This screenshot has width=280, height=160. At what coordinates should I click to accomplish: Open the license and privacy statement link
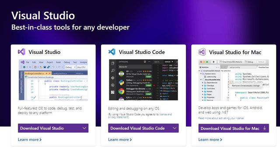140,116
